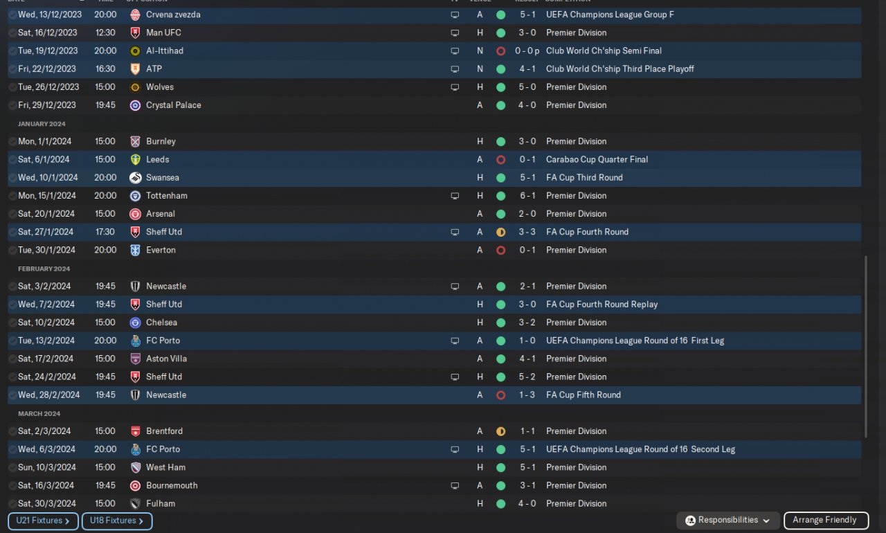Toggle check mark beside Sat, 3/2/2024 Newcastle
The width and height of the screenshot is (886, 533).
[12, 287]
